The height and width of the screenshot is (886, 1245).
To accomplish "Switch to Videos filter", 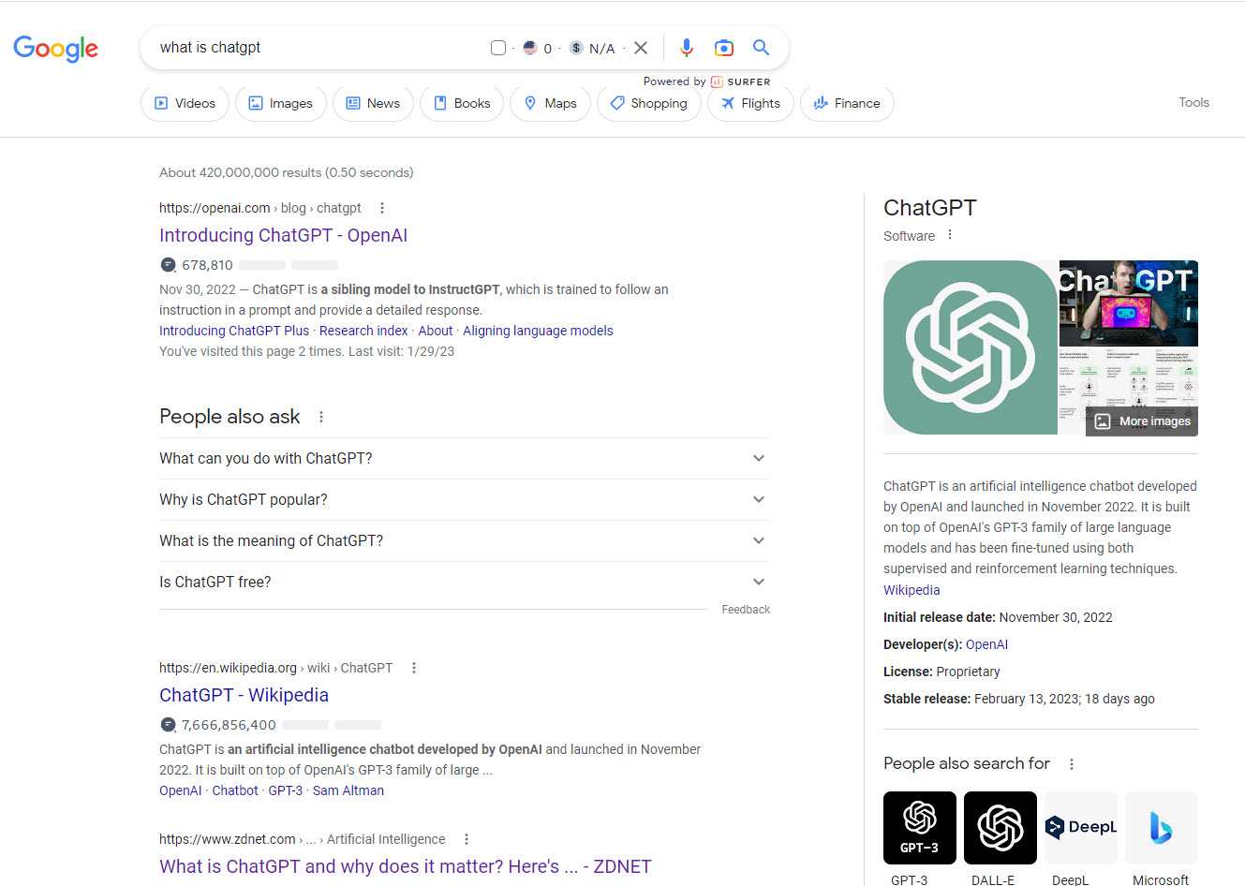I will click(185, 103).
